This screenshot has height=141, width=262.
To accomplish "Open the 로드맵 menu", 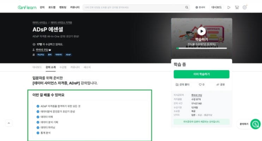I will [x=52, y=7].
